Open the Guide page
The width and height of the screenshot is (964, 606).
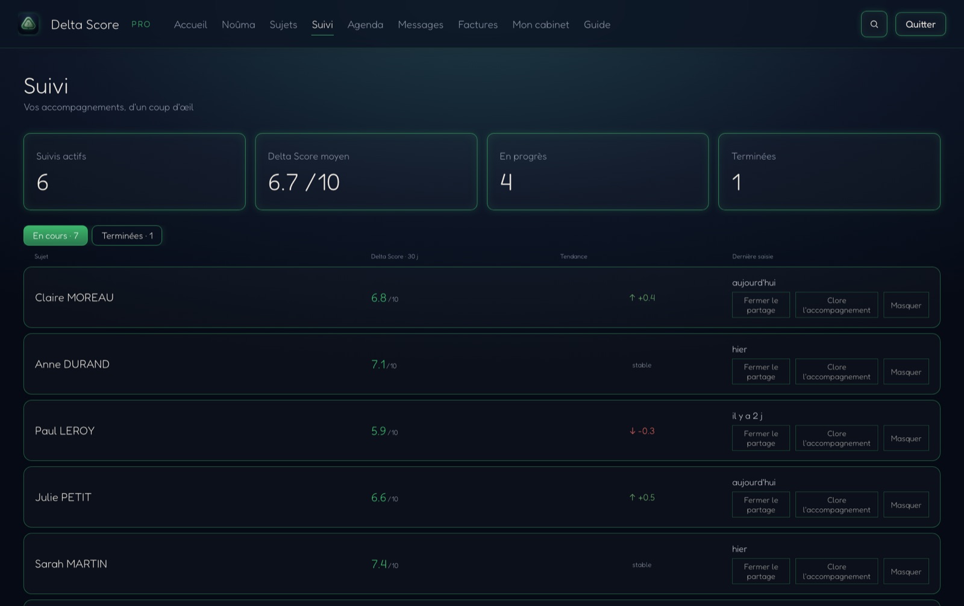597,25
